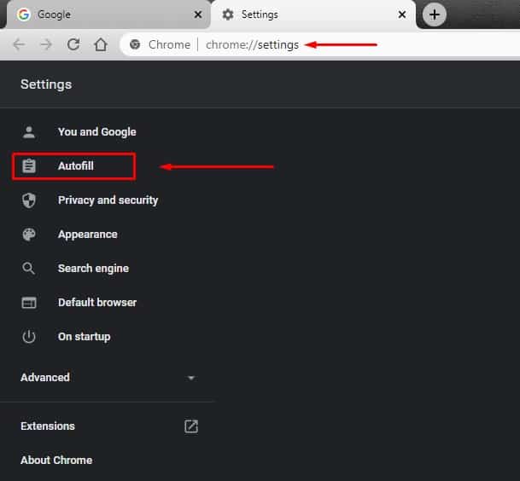Click the browser window icon beside Default browser
Image resolution: width=520 pixels, height=481 pixels.
pos(29,303)
